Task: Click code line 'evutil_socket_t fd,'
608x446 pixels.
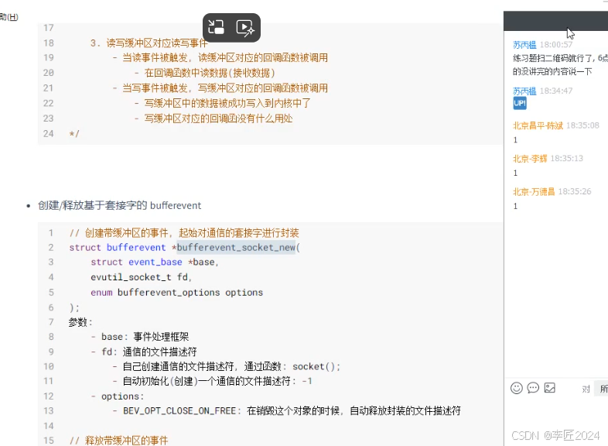Action: 141,277
